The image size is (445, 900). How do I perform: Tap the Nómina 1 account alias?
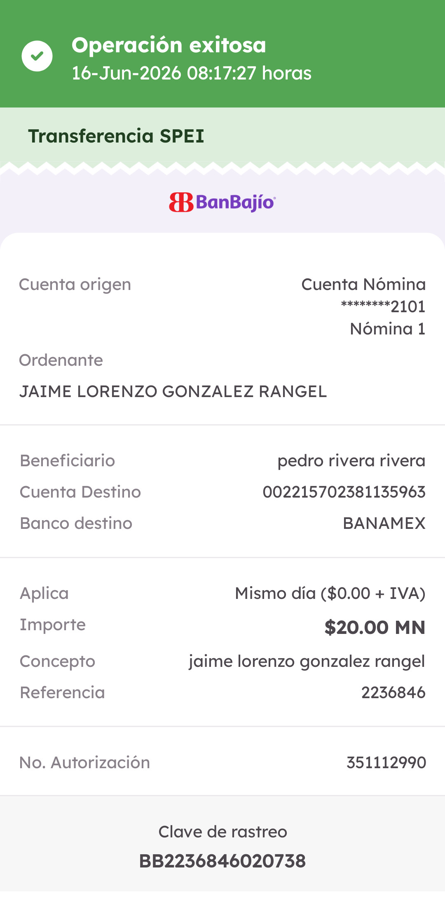click(388, 329)
